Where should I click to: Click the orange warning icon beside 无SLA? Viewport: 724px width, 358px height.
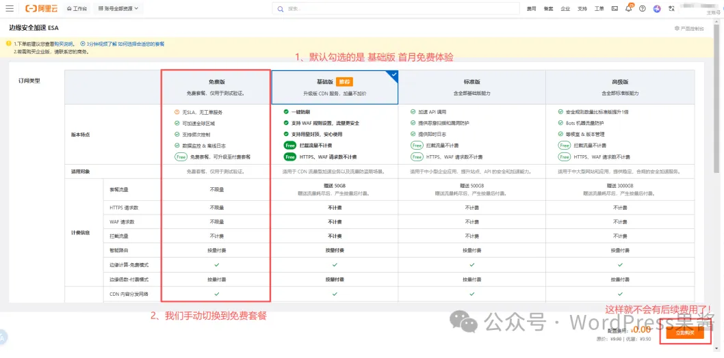[177, 112]
